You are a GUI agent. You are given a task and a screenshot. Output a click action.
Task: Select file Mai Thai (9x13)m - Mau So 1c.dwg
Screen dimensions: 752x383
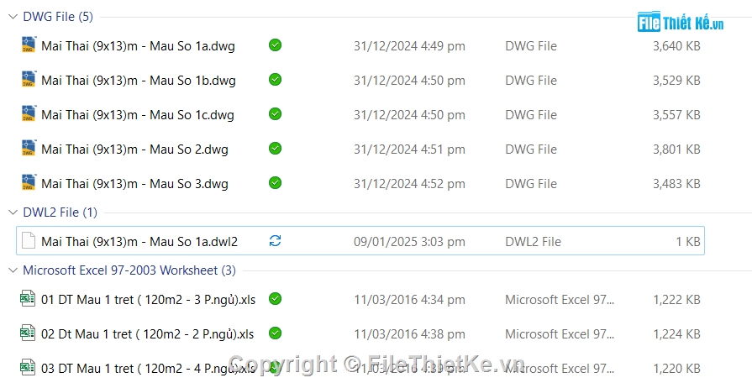(360, 114)
